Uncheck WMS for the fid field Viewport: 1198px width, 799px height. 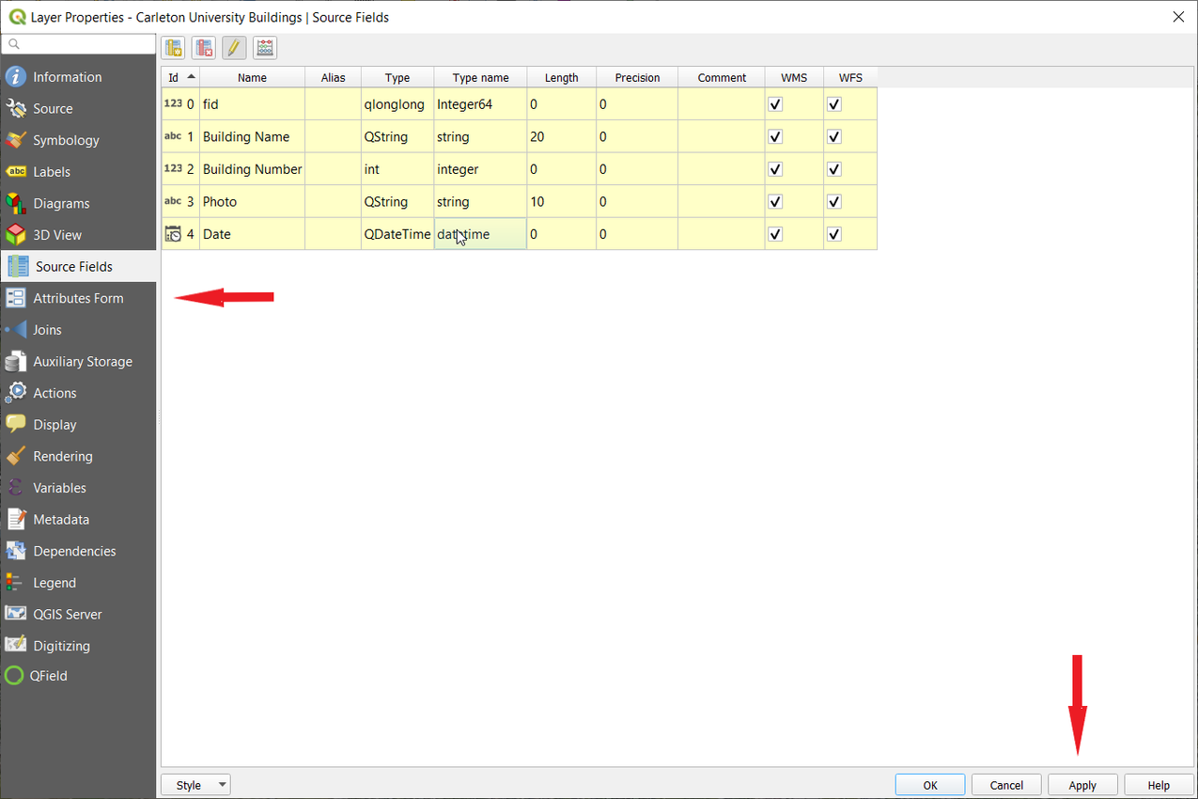tap(774, 103)
